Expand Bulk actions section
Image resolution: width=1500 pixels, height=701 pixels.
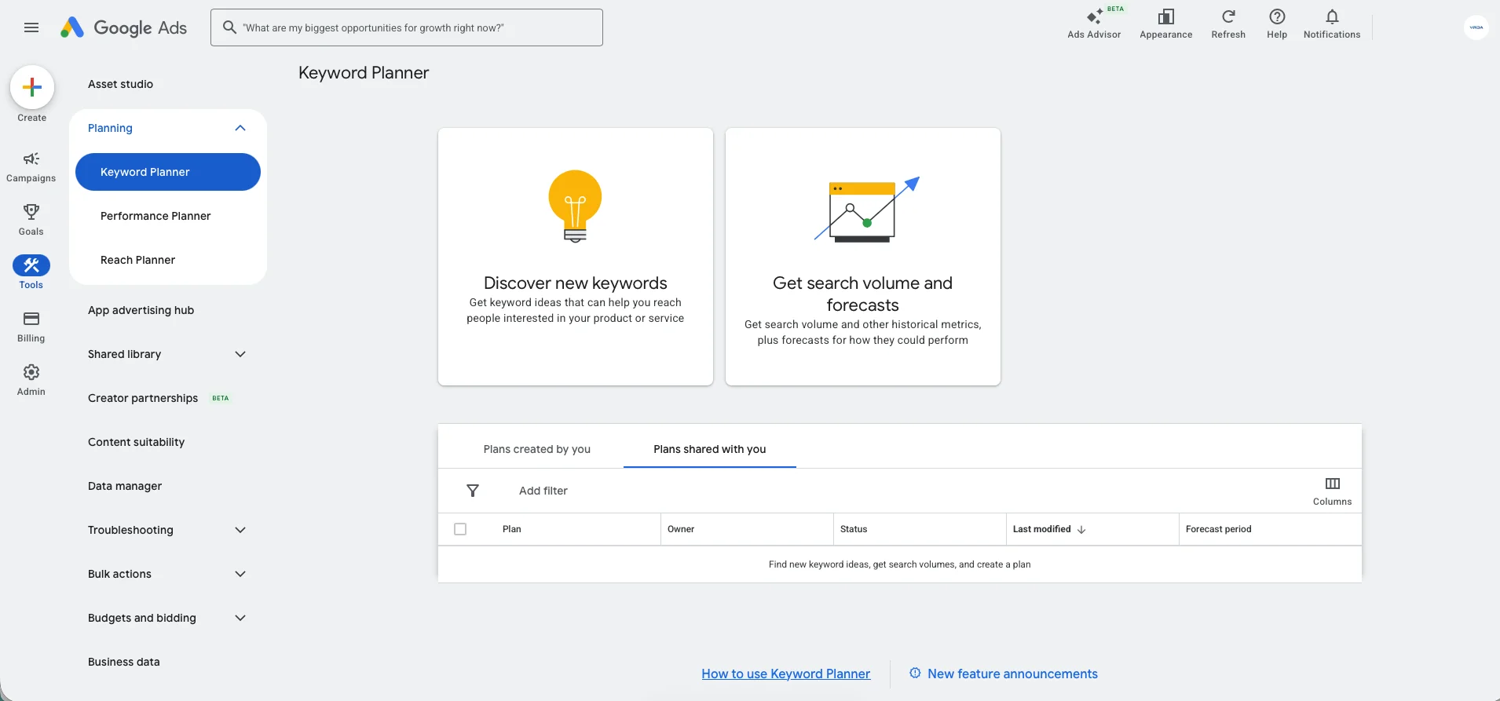coord(240,574)
